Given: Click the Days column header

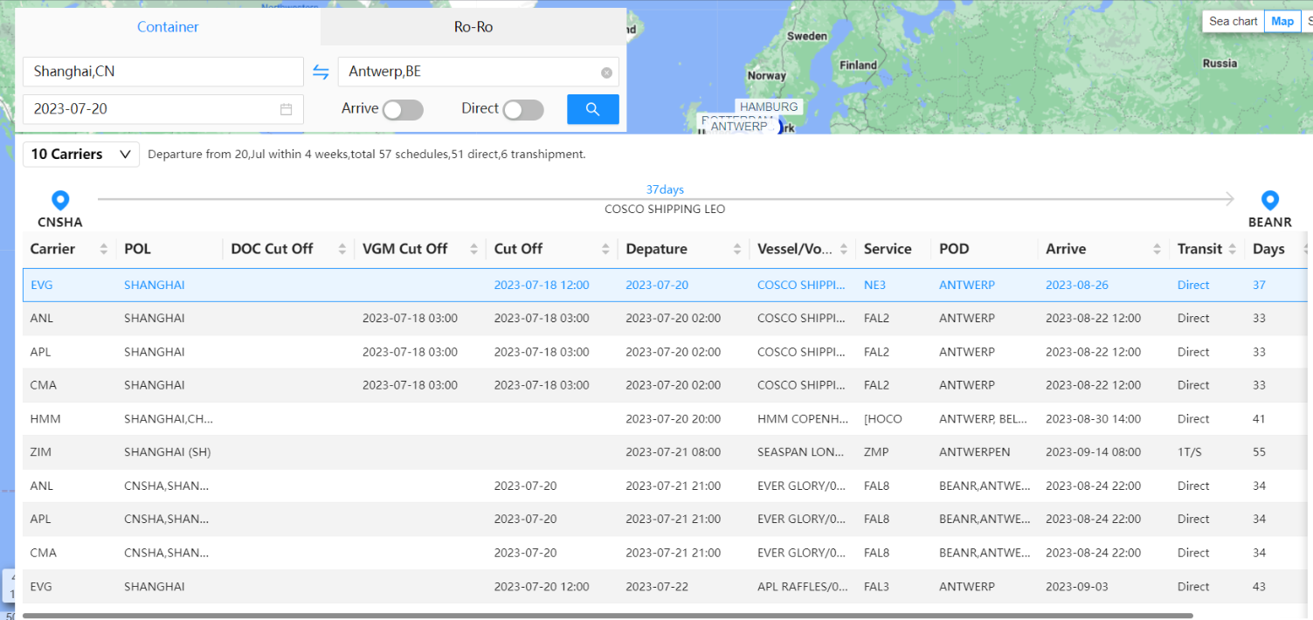Looking at the screenshot, I should [1268, 249].
